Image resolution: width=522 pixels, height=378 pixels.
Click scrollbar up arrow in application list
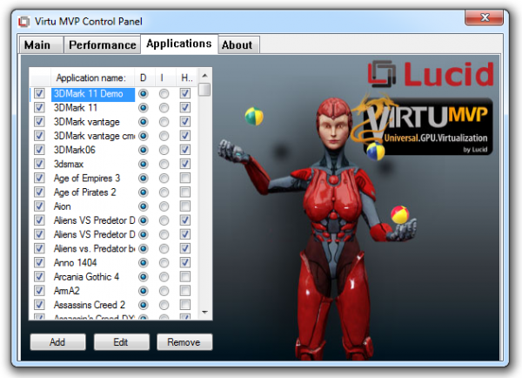click(204, 75)
